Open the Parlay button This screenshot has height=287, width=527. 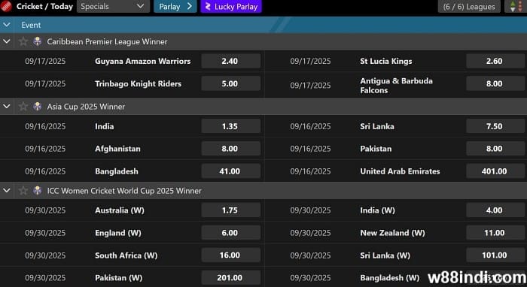point(175,6)
